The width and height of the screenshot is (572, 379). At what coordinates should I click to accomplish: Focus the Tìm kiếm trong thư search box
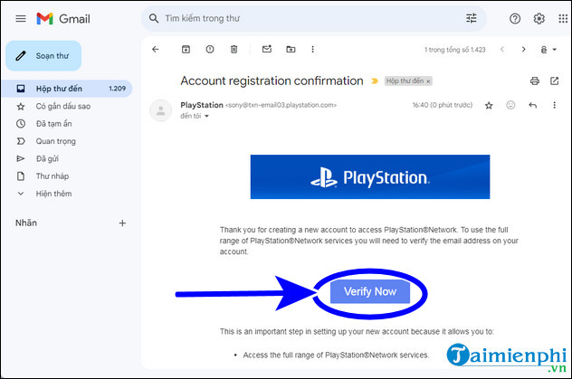click(x=314, y=19)
